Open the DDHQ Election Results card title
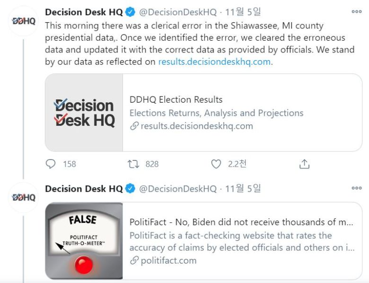This screenshot has width=369, height=283. (x=176, y=99)
